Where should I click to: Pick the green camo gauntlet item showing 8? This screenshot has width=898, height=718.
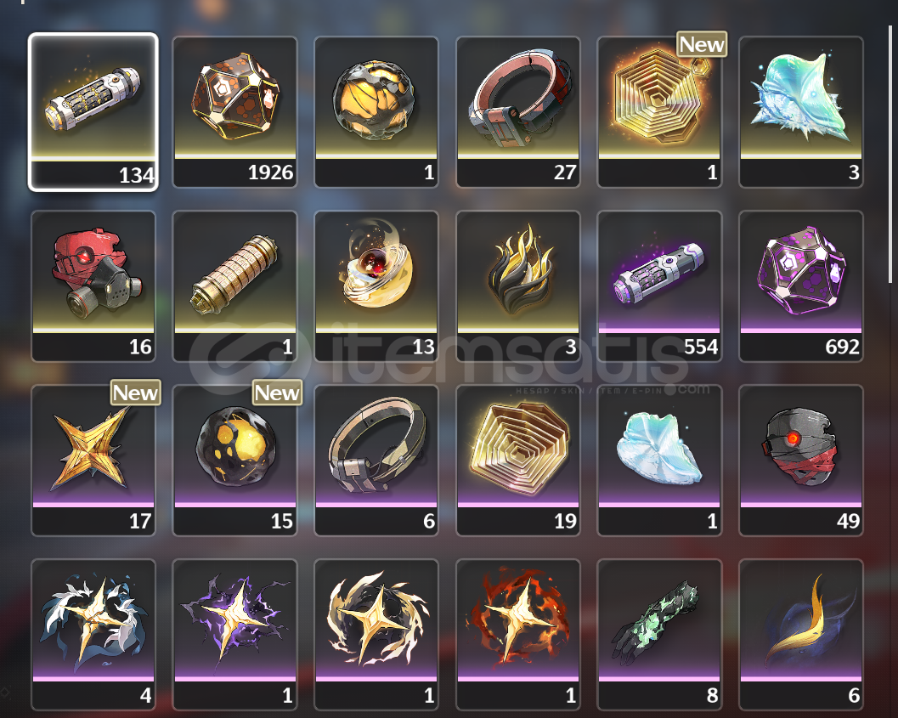click(659, 635)
